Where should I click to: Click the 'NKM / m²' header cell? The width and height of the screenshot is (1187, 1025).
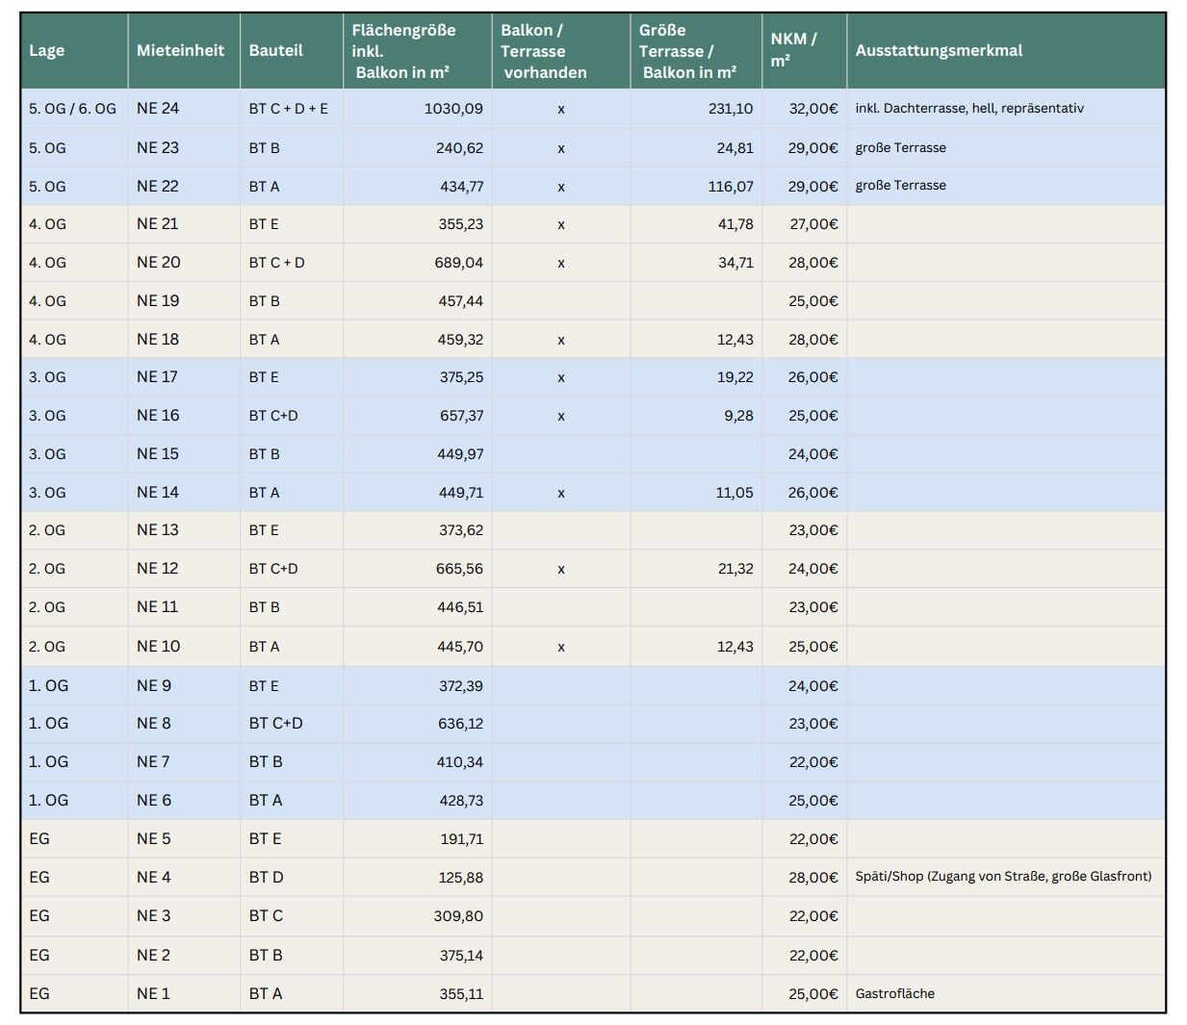click(793, 50)
